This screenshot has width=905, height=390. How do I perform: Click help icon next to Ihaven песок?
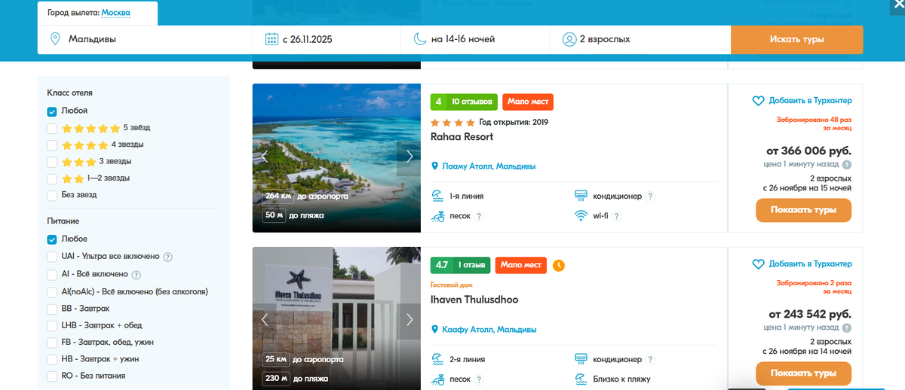point(479,379)
